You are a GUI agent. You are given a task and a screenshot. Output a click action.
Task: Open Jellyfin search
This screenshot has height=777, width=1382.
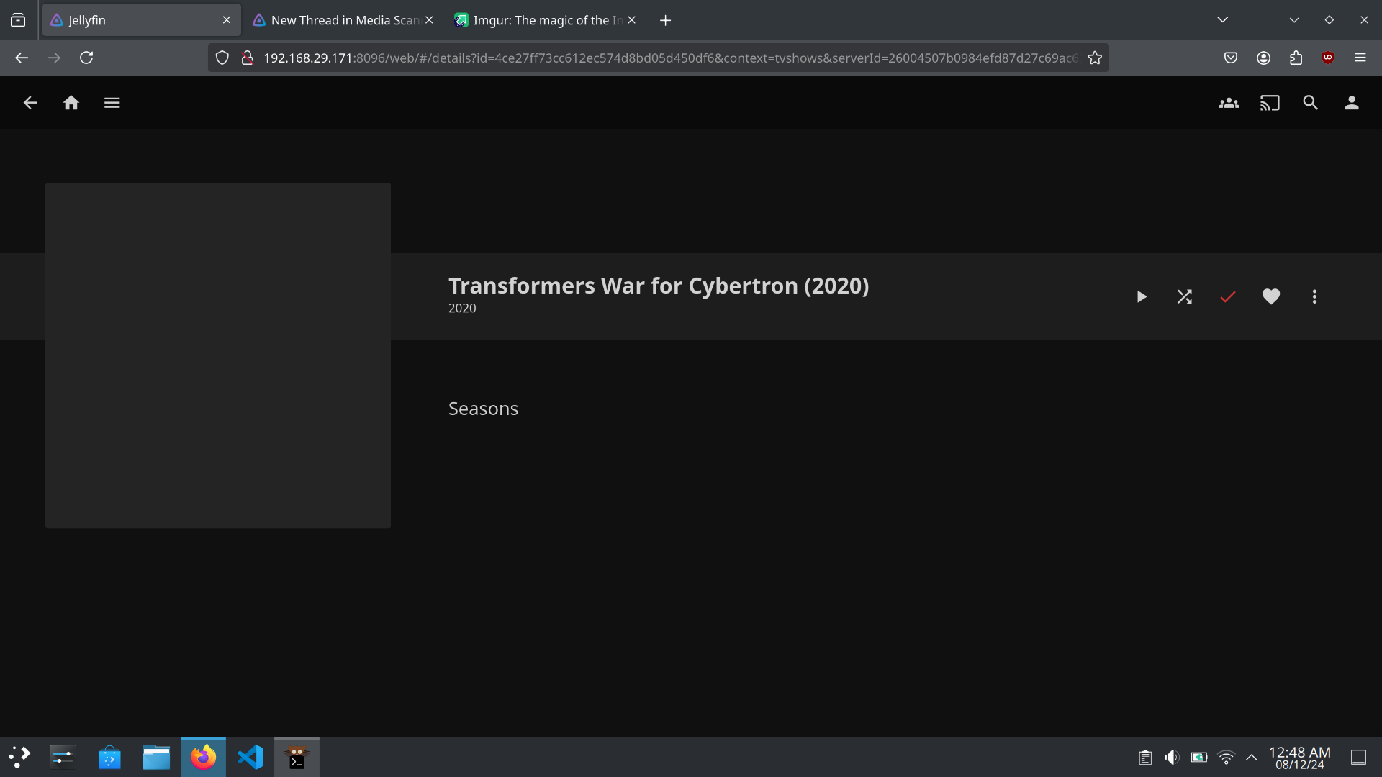[1310, 103]
